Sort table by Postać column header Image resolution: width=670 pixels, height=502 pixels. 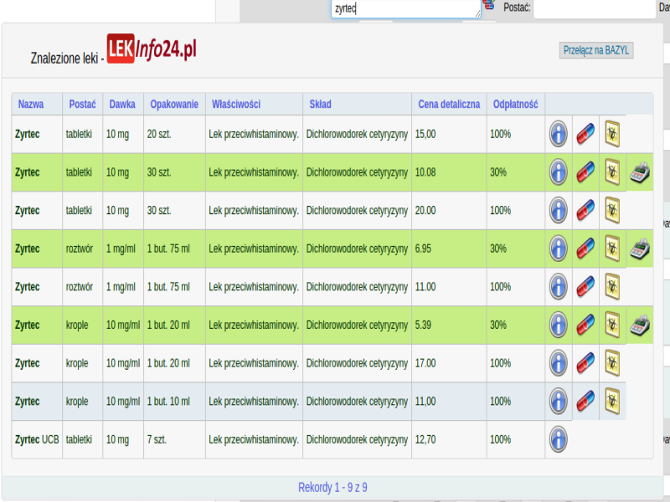82,104
